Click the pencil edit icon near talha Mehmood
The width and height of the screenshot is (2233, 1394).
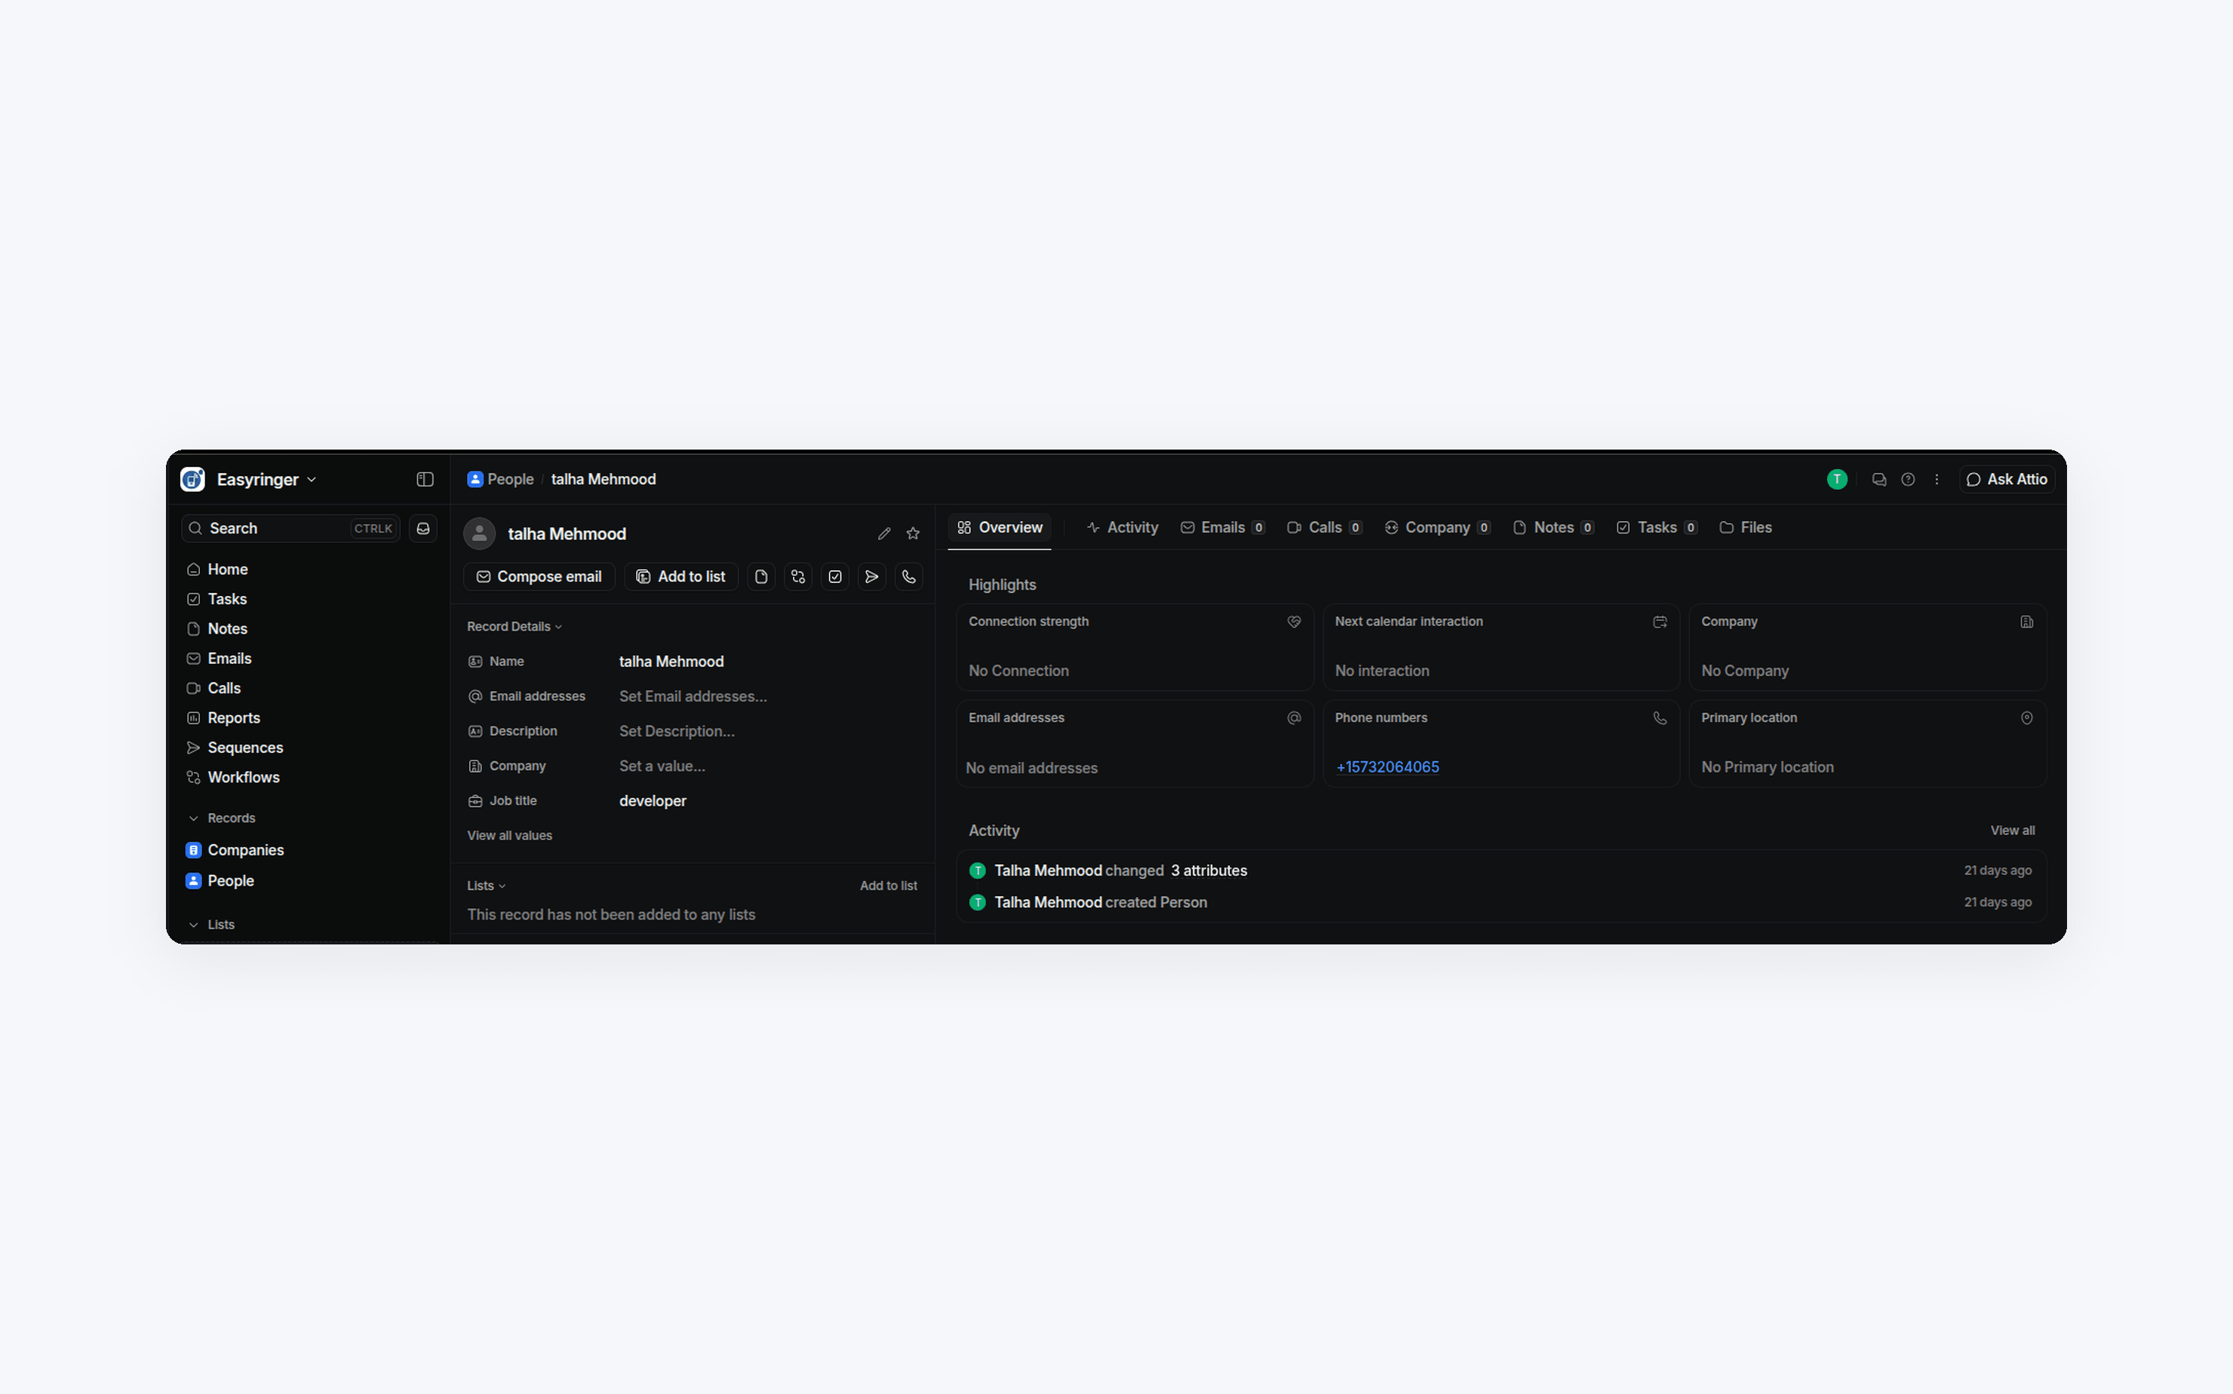click(x=884, y=534)
